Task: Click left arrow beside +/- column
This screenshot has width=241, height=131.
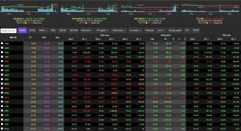Action: click(173, 39)
